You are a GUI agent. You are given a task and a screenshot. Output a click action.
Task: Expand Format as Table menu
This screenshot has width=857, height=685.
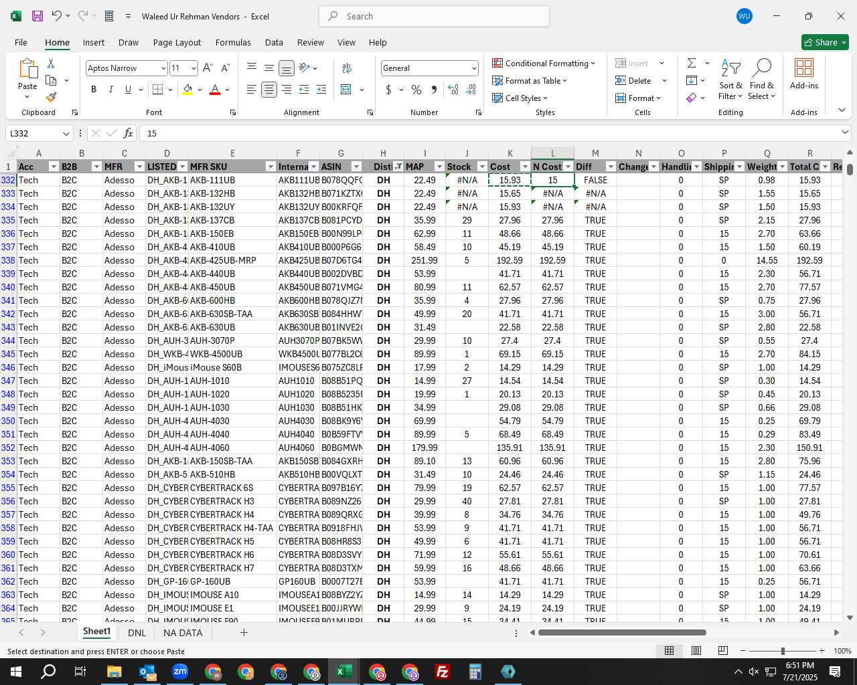point(530,80)
